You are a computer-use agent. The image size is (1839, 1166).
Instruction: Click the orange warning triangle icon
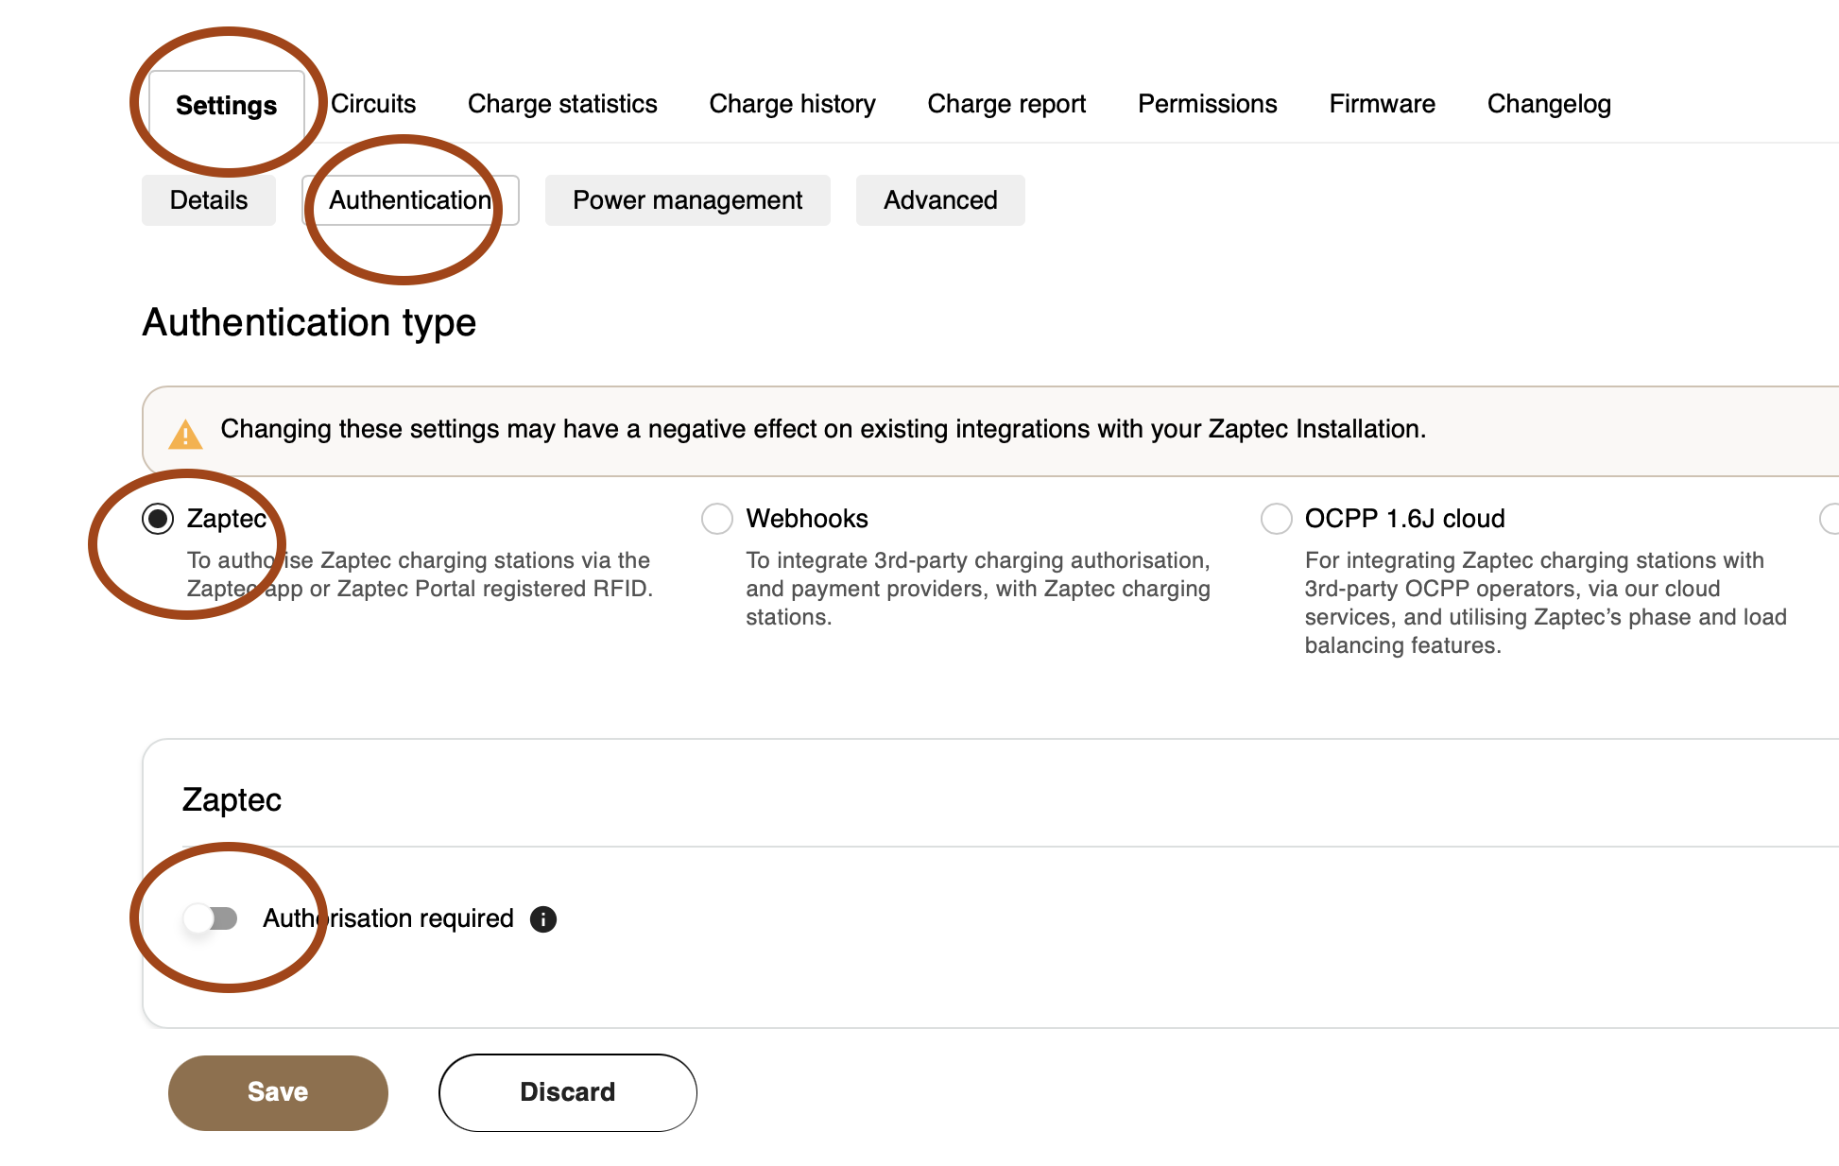pyautogui.click(x=185, y=434)
